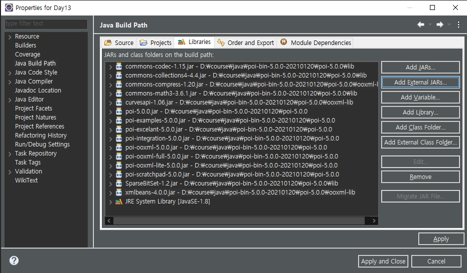This screenshot has width=467, height=273.
Task: Expand the Java Code Style category
Action: 10,73
